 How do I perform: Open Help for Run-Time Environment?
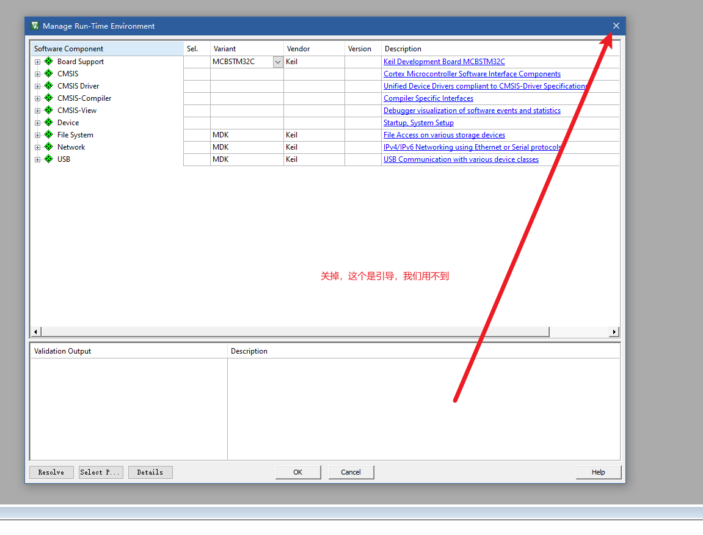tap(599, 472)
